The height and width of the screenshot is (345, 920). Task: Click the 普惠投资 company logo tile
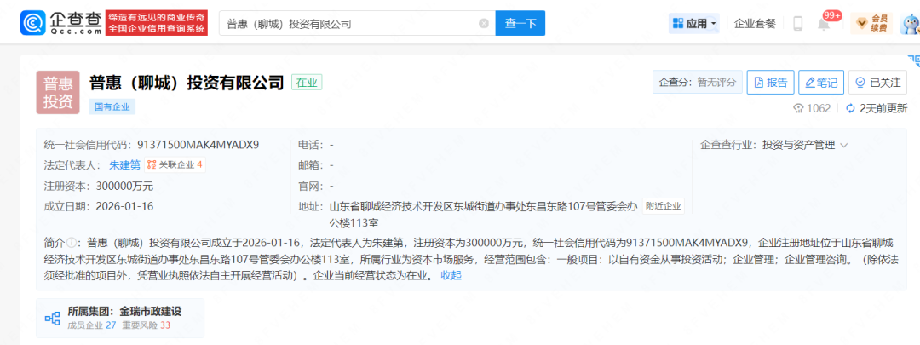(x=58, y=92)
